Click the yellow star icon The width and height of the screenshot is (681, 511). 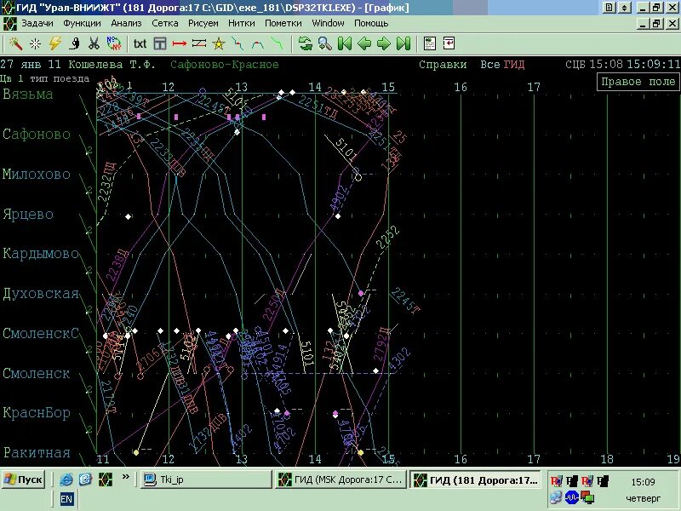coord(219,43)
